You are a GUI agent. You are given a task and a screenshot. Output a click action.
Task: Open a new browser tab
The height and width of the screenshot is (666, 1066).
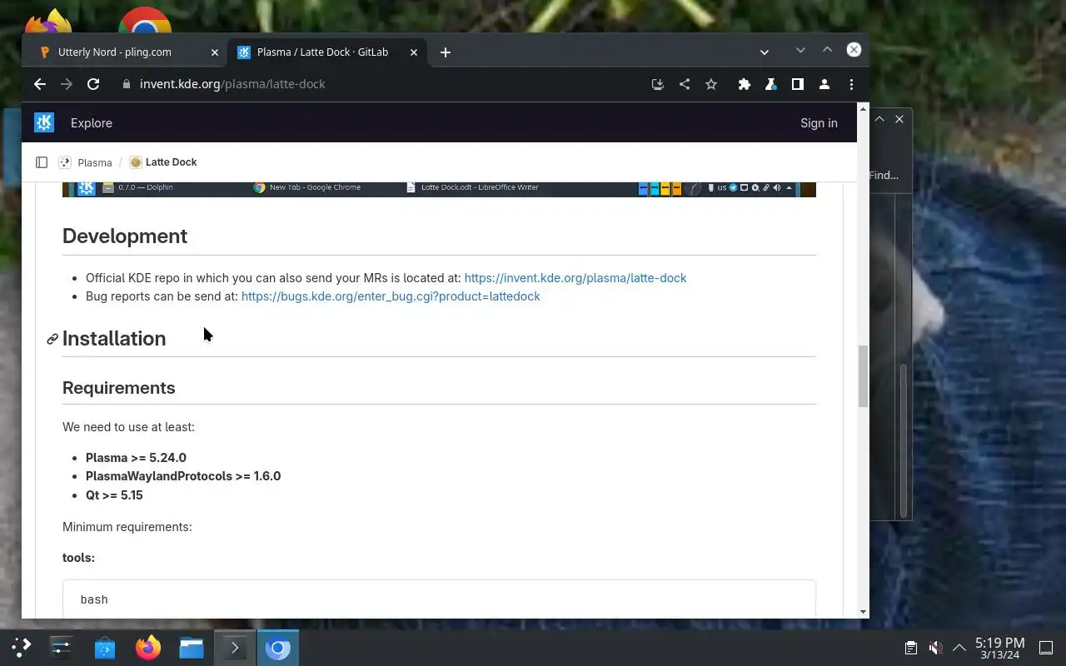pos(446,52)
